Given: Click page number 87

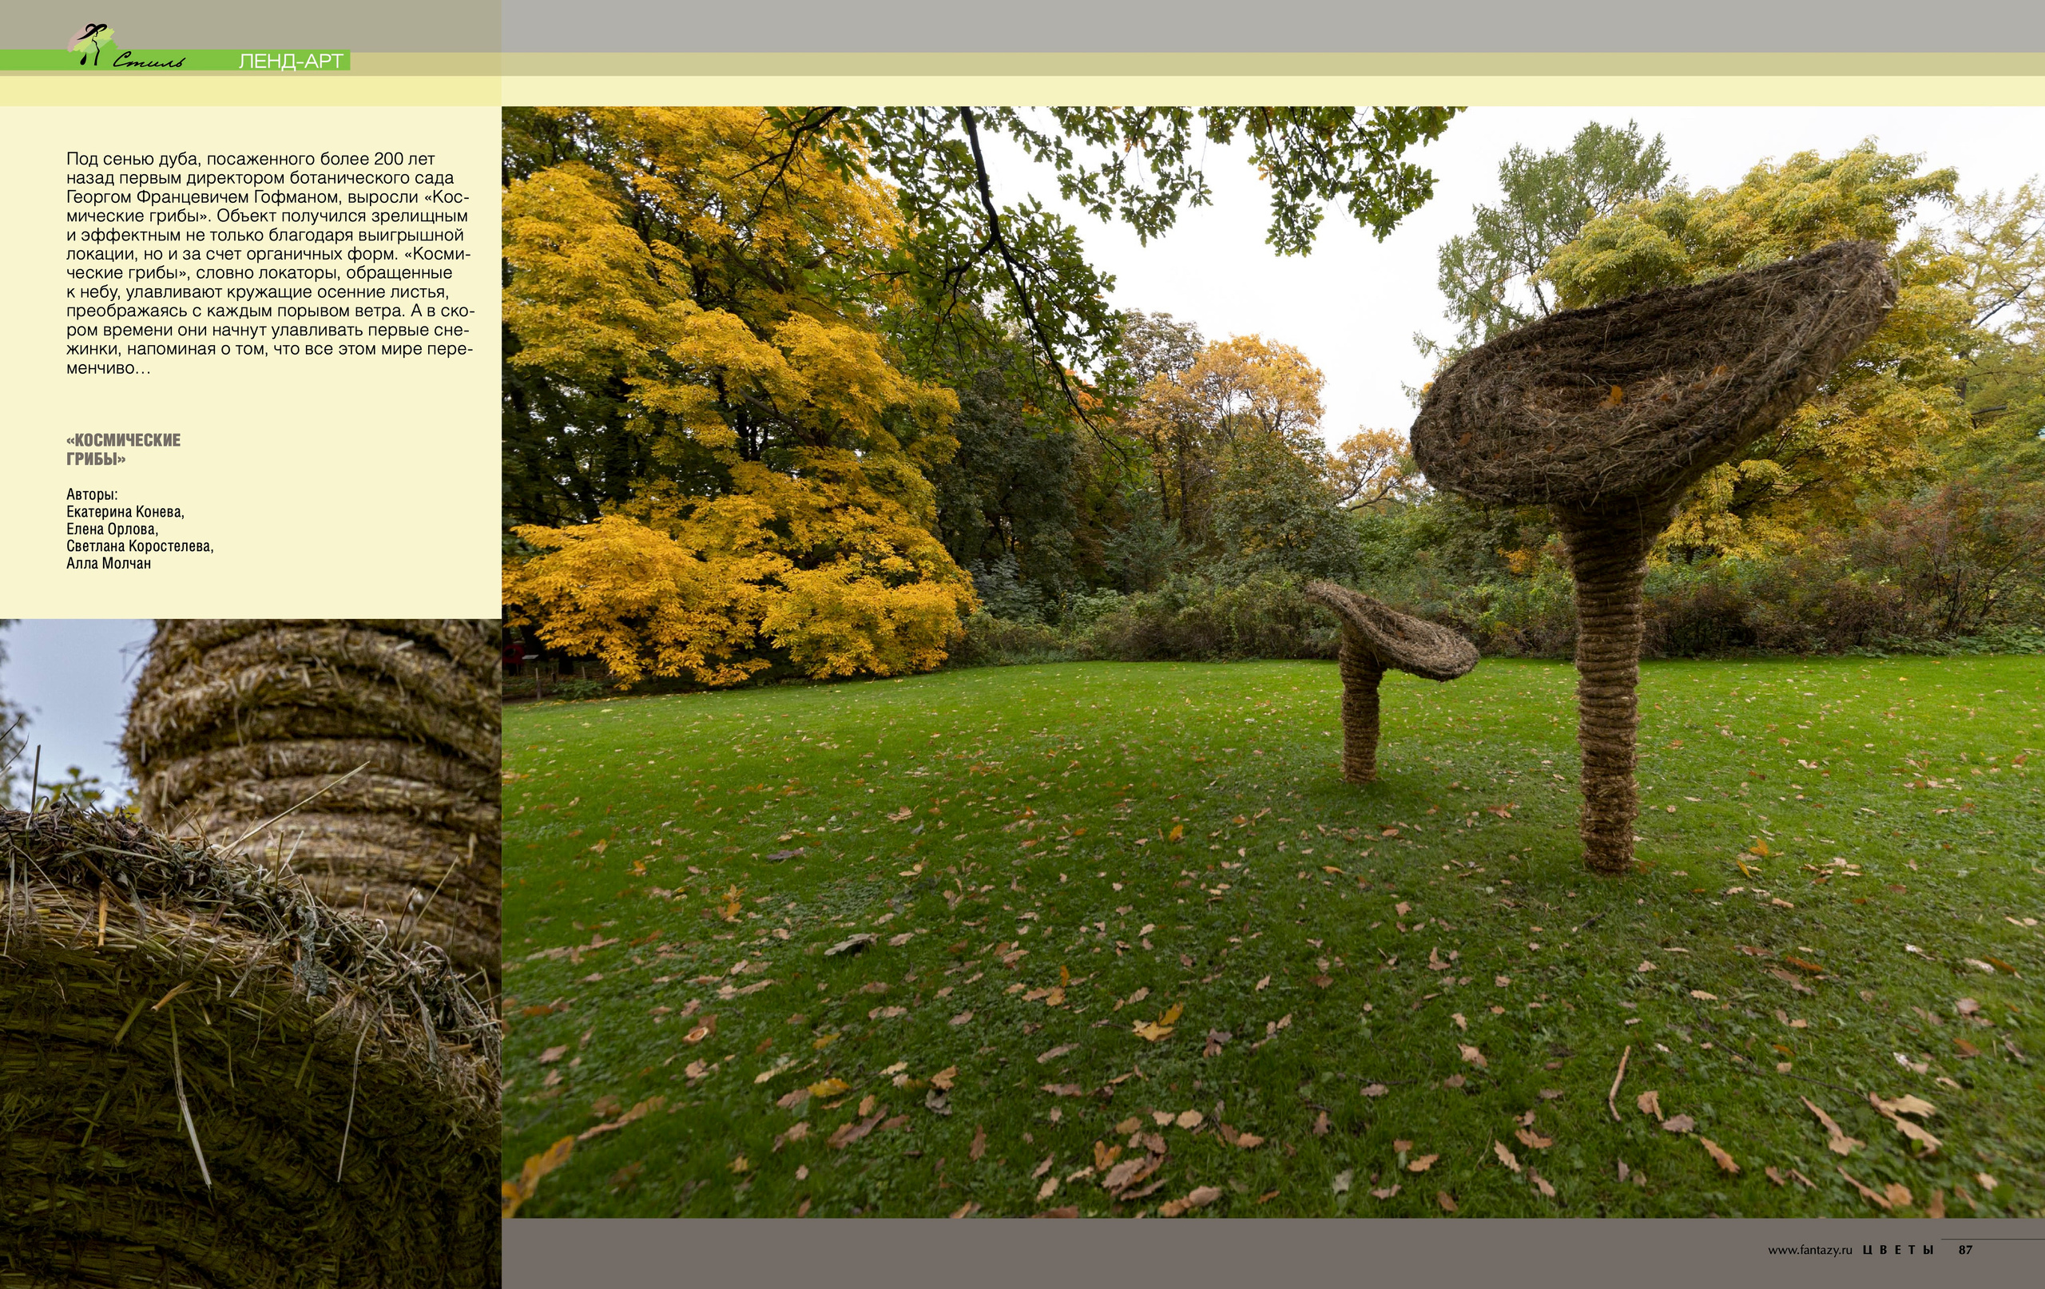Looking at the screenshot, I should [x=1965, y=1250].
